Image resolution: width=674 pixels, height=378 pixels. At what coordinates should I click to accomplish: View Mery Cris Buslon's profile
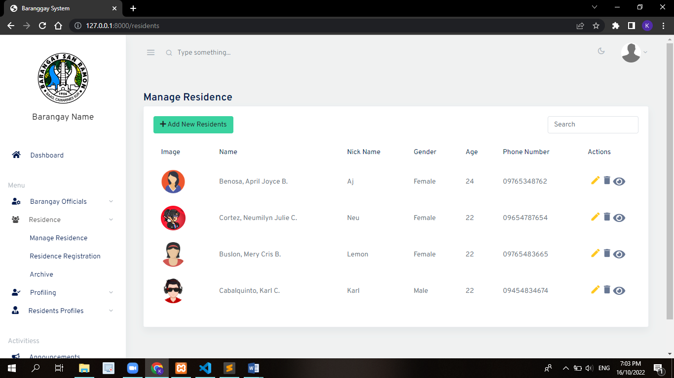coord(619,253)
